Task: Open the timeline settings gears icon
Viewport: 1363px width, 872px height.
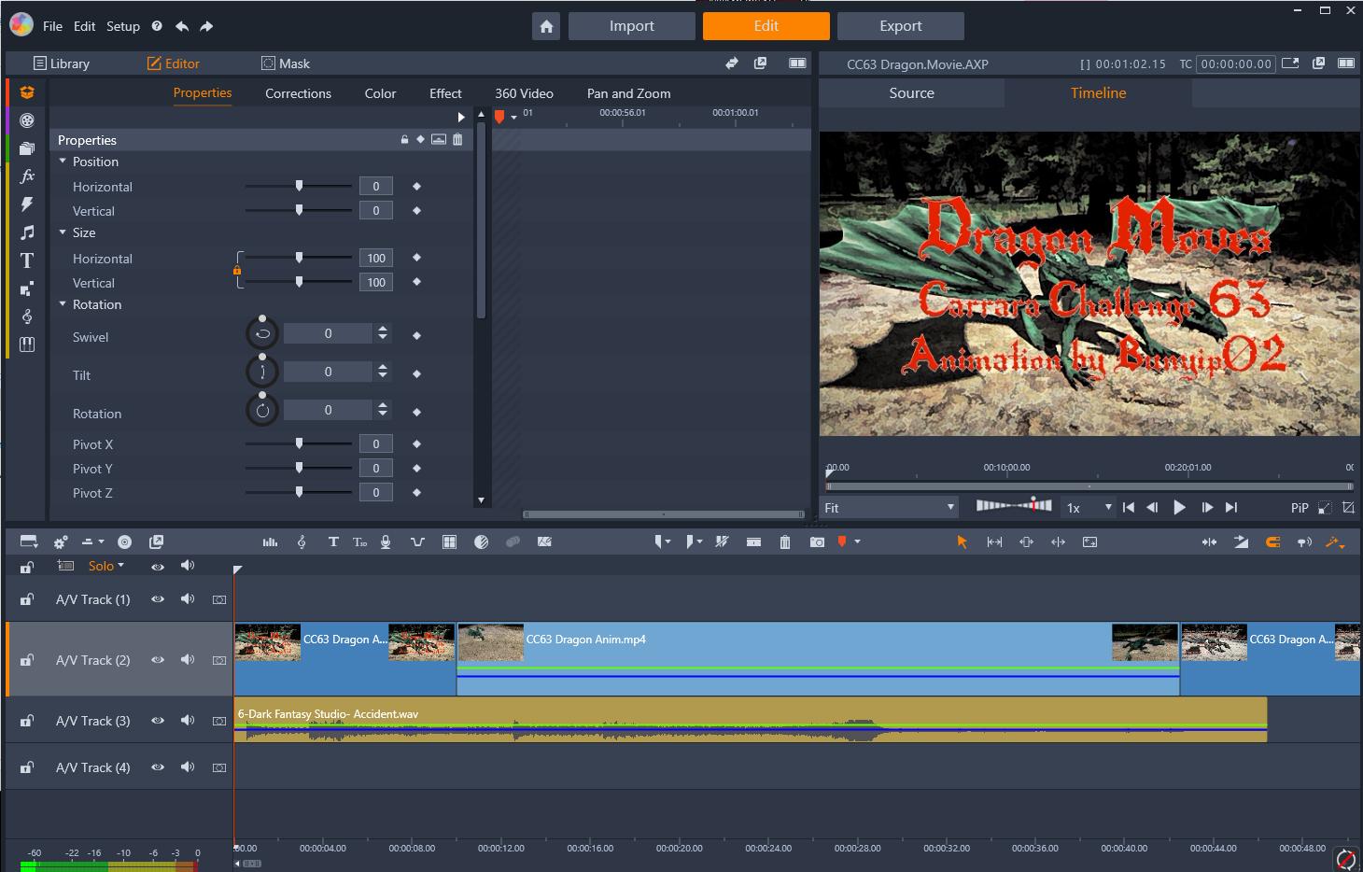Action: [61, 541]
